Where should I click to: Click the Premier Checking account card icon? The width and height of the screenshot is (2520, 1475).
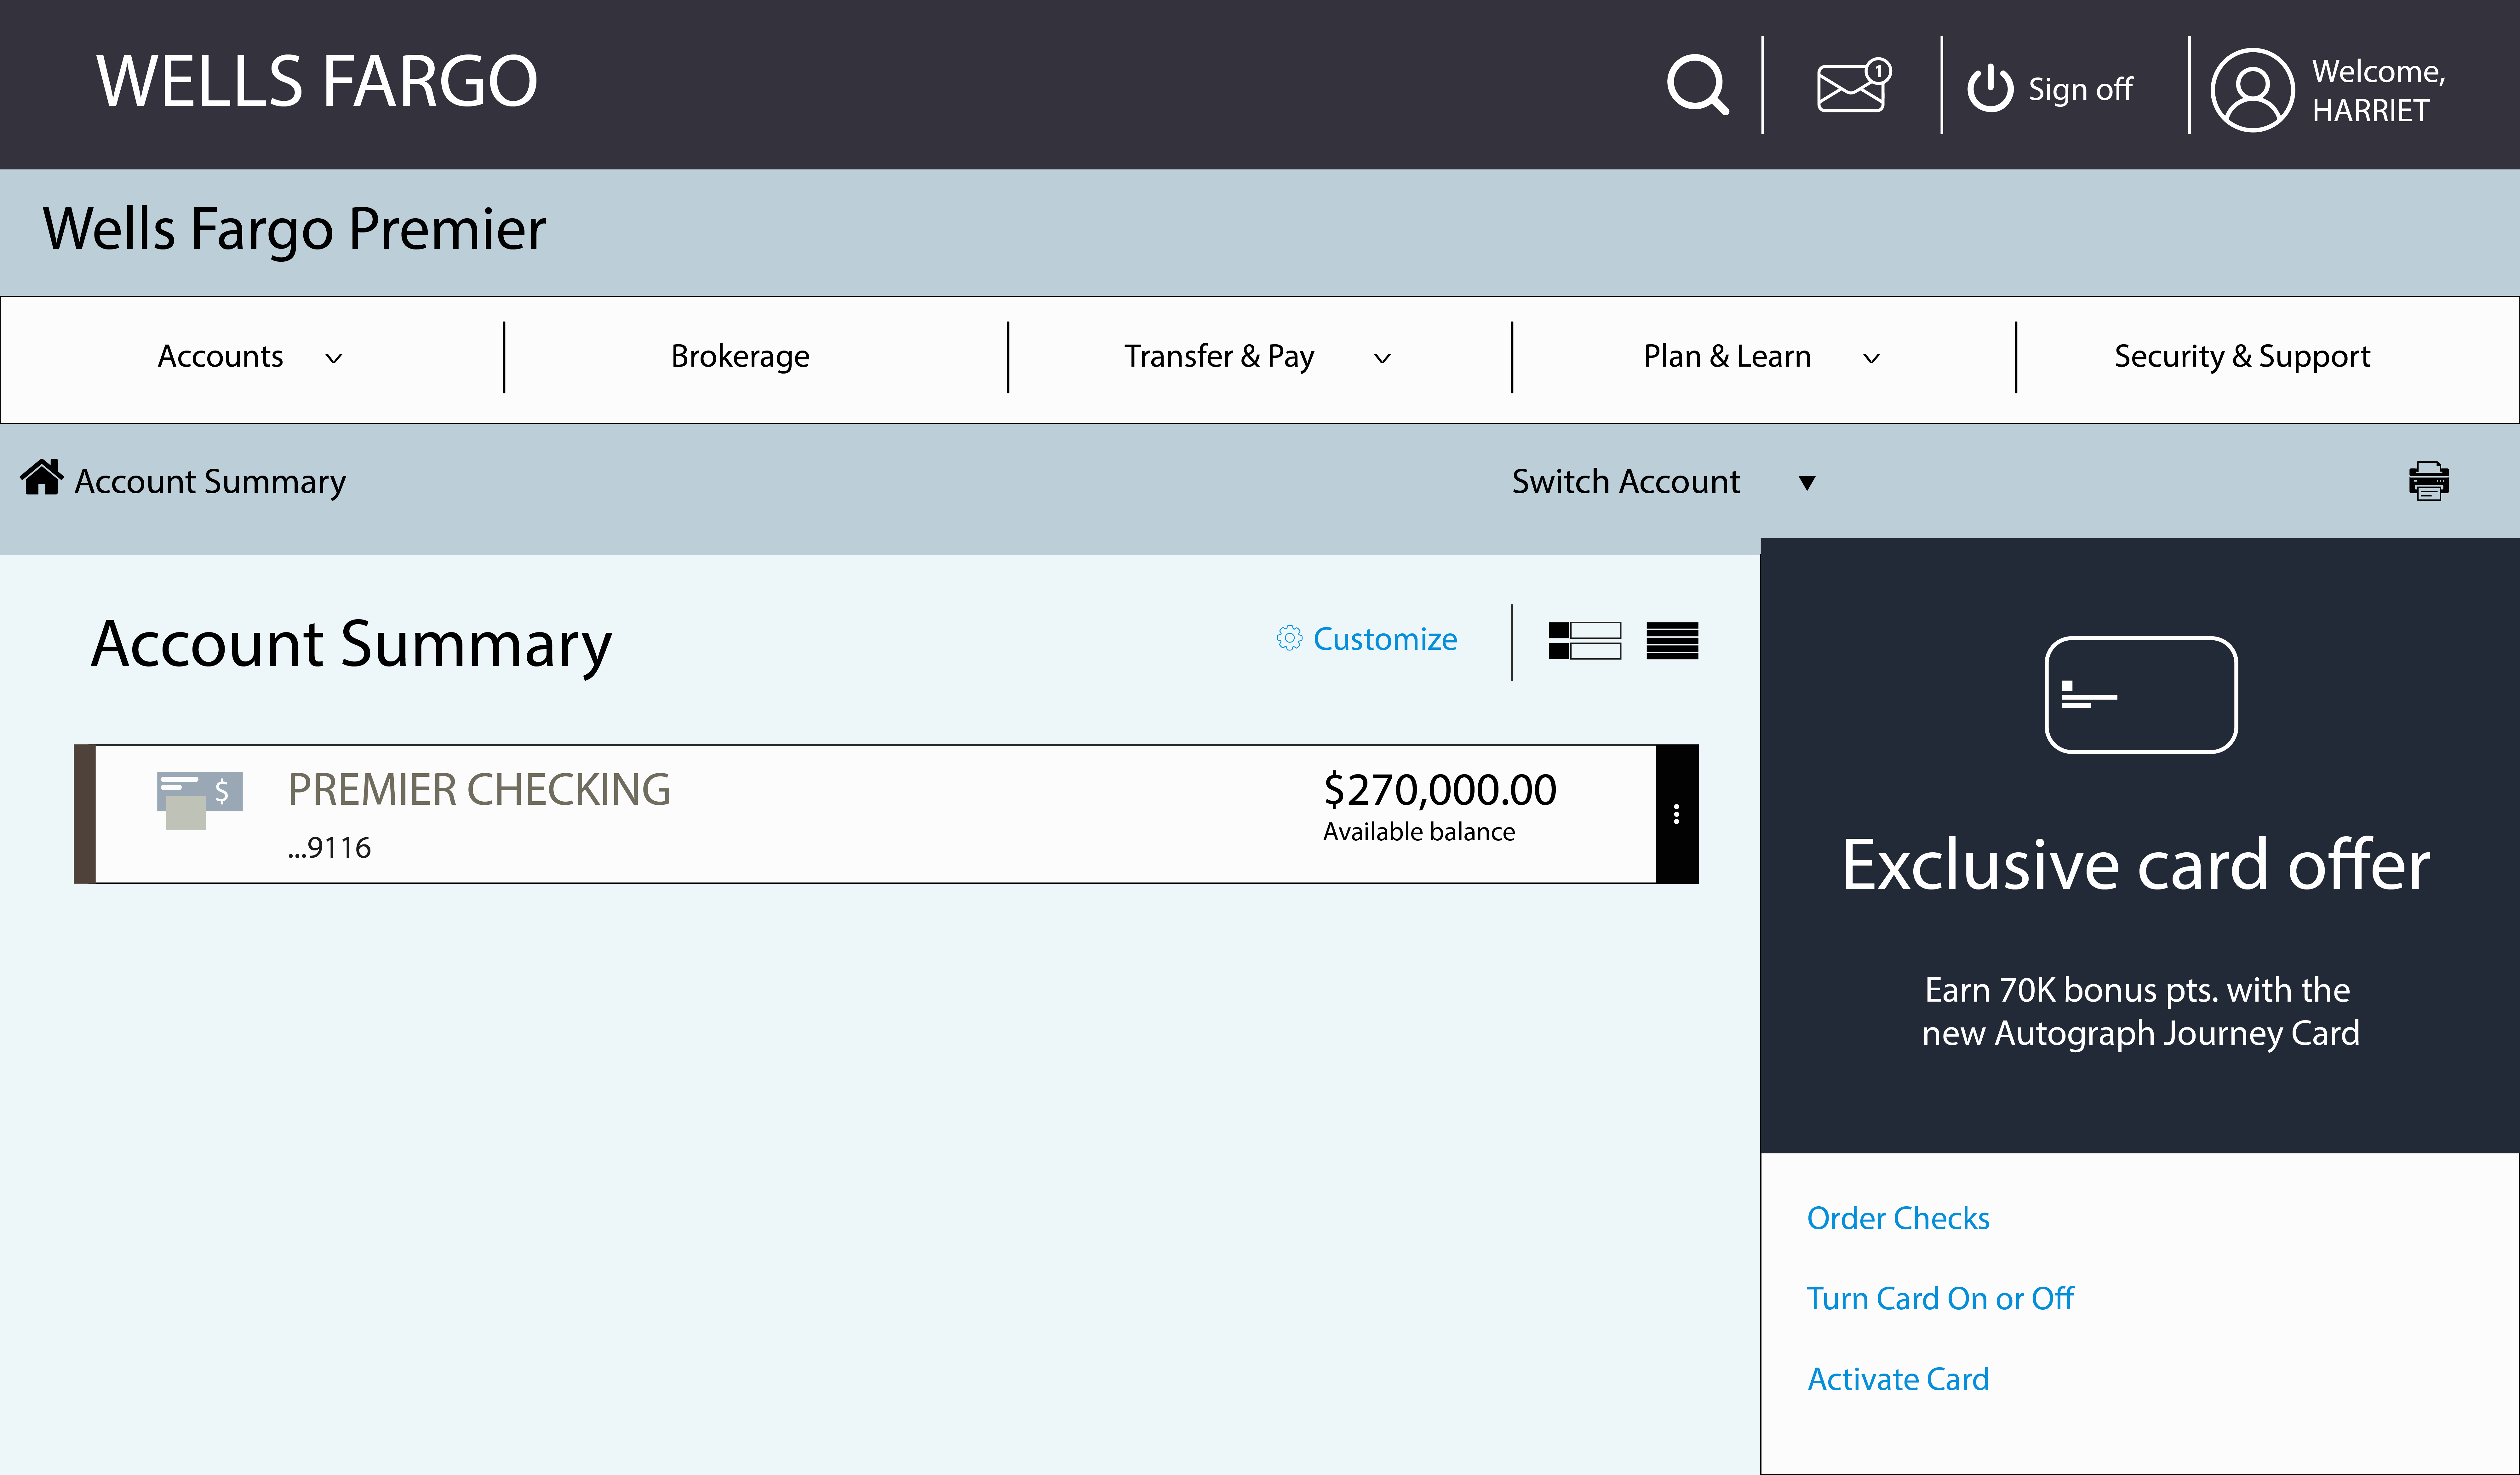pyautogui.click(x=200, y=800)
